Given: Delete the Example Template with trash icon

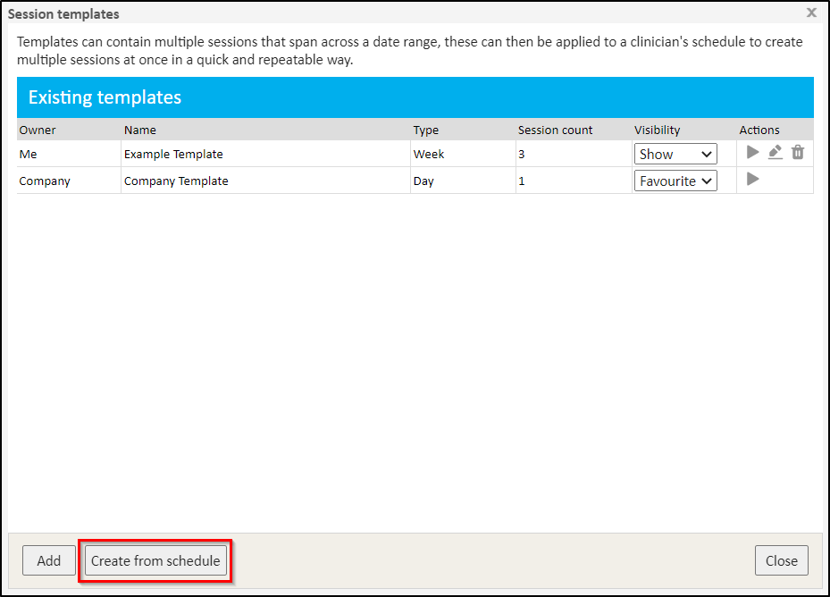Looking at the screenshot, I should [x=798, y=153].
